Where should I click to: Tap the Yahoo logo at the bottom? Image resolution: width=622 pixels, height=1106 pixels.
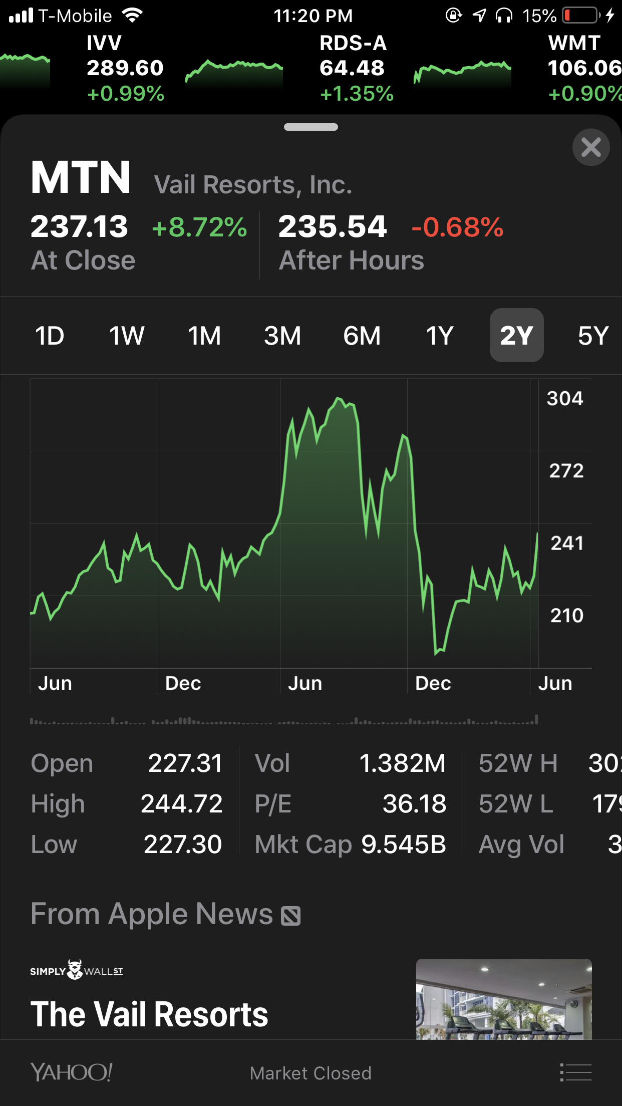[71, 1072]
